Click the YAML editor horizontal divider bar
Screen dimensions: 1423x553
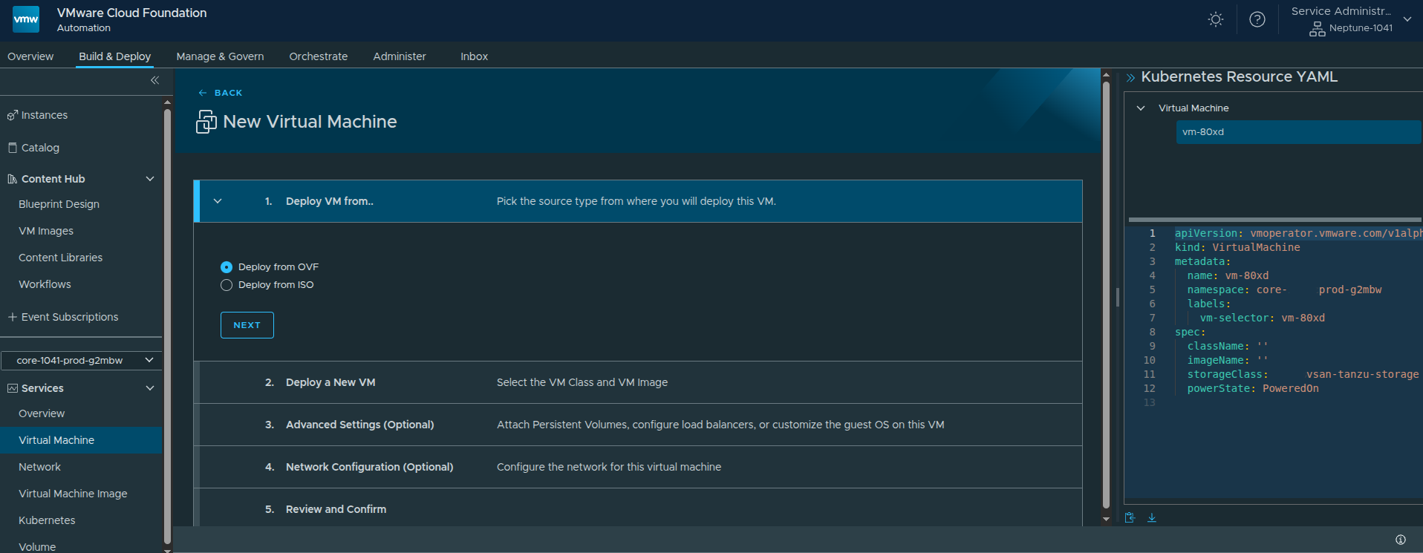pos(1275,220)
